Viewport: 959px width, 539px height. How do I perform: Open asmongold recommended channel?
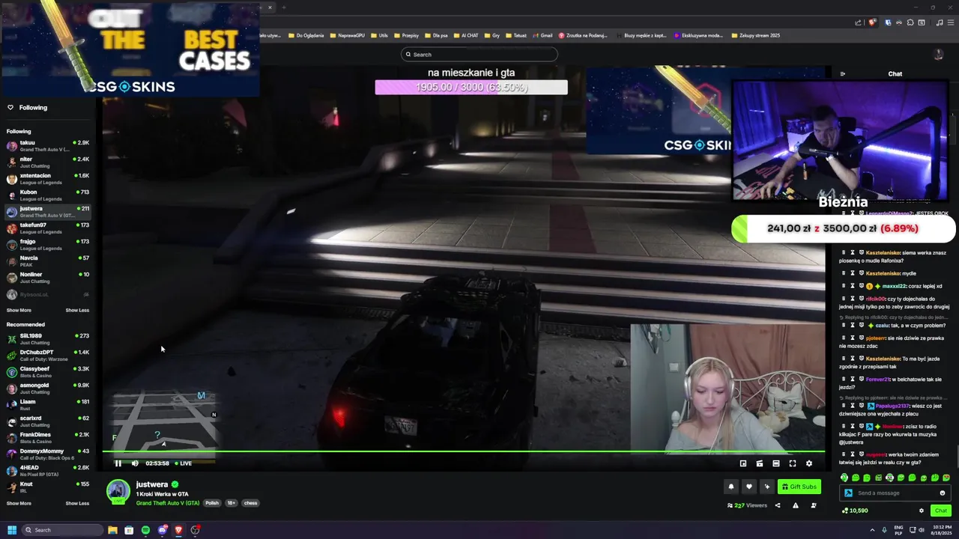(48, 388)
